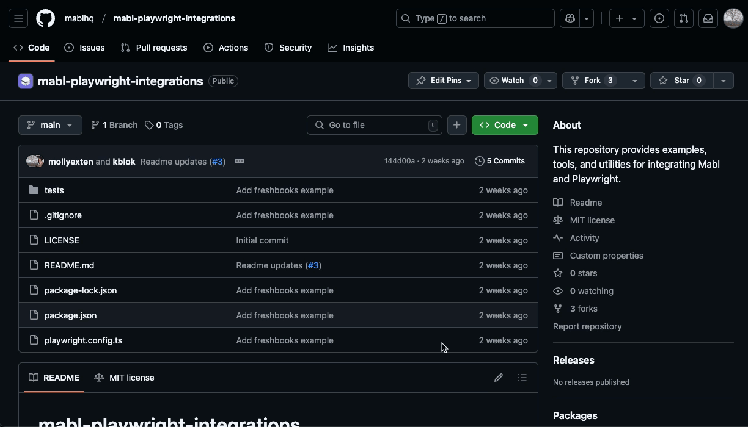This screenshot has width=748, height=427.
Task: Switch to the Insights tab
Action: coord(351,48)
